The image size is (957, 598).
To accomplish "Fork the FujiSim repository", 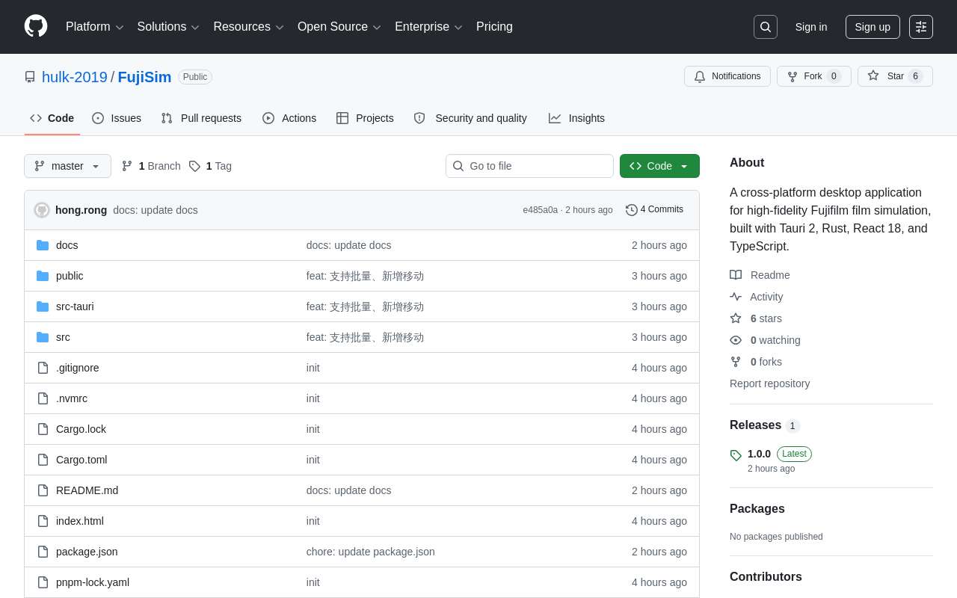I will pyautogui.click(x=814, y=76).
